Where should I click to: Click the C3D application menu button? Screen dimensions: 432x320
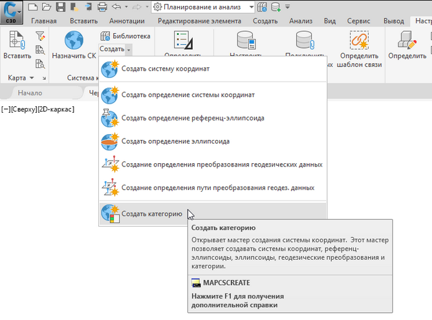tap(11, 12)
